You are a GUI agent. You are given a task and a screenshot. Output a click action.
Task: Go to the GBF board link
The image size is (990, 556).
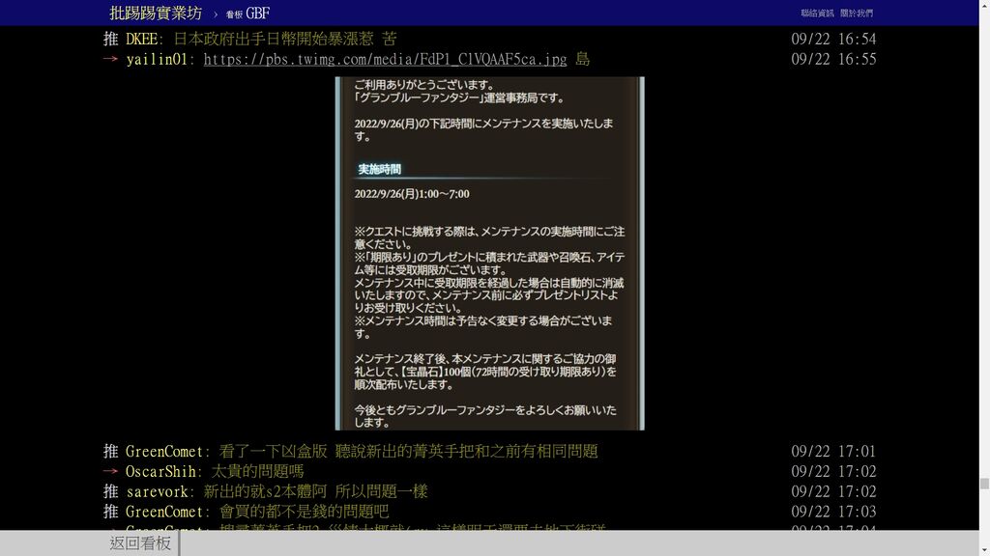248,14
